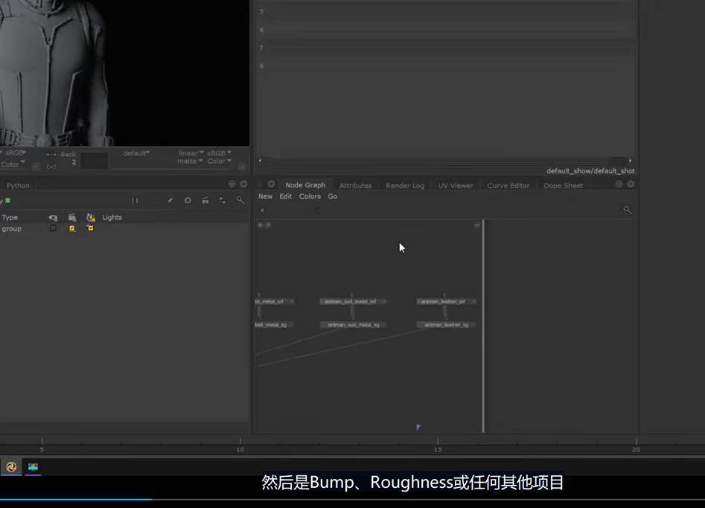Select the antman_leather_sg node
Screen dimensions: 705x508
(446, 325)
